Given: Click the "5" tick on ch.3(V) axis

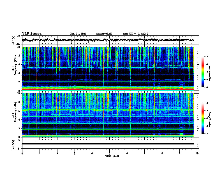Looking at the screenshot, I should (19, 140).
